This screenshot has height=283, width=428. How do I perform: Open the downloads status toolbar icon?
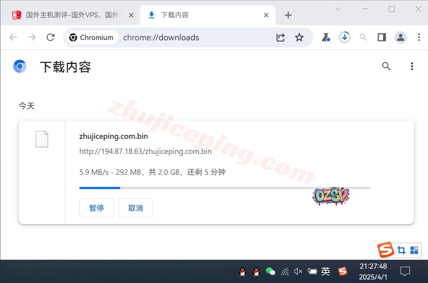coord(344,37)
